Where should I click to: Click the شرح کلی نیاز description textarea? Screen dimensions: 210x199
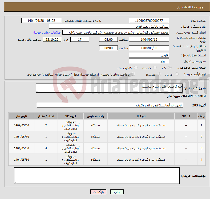tap(109, 88)
